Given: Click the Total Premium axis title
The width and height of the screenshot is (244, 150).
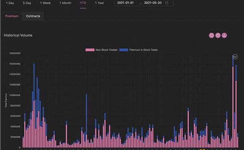Looking at the screenshot, I should 6,100.
